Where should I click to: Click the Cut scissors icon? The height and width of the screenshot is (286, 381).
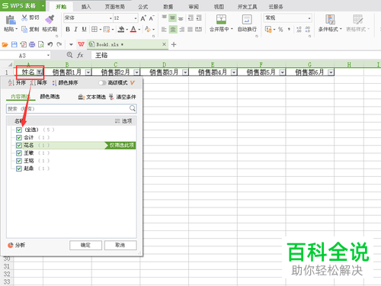24,18
